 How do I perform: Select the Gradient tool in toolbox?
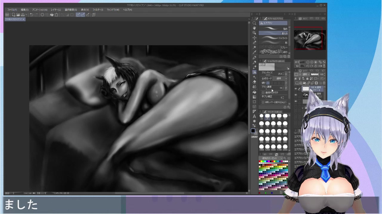(255, 97)
